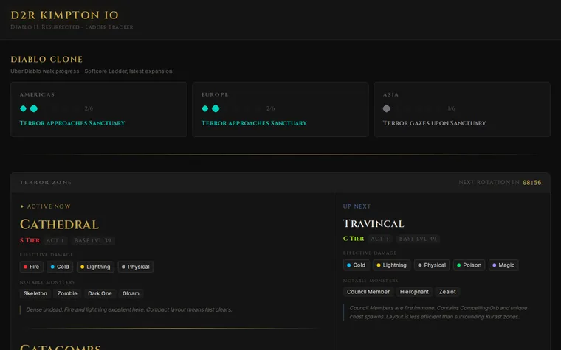Click the Base Lvl 39 badge
This screenshot has height=350, width=561.
click(93, 240)
